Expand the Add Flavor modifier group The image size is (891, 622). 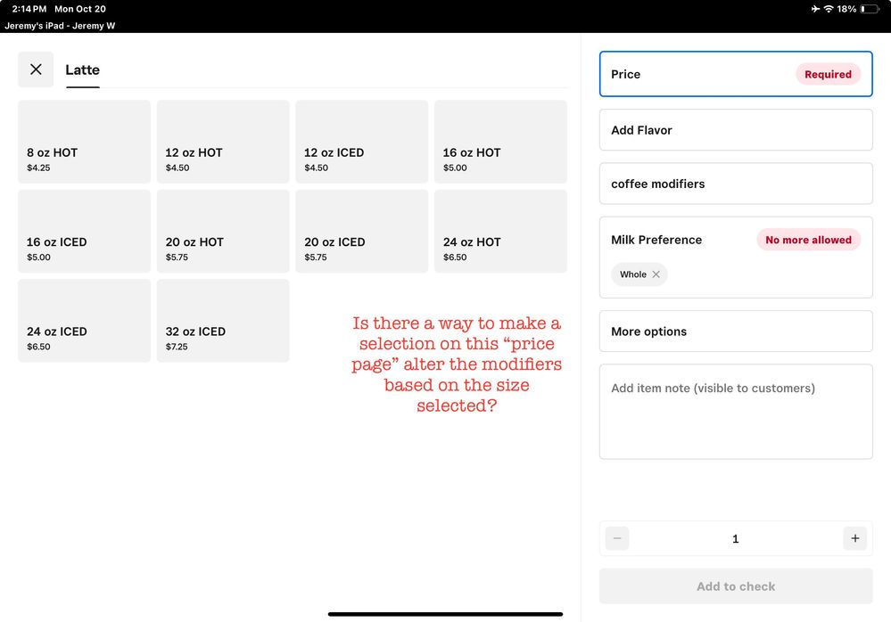736,130
